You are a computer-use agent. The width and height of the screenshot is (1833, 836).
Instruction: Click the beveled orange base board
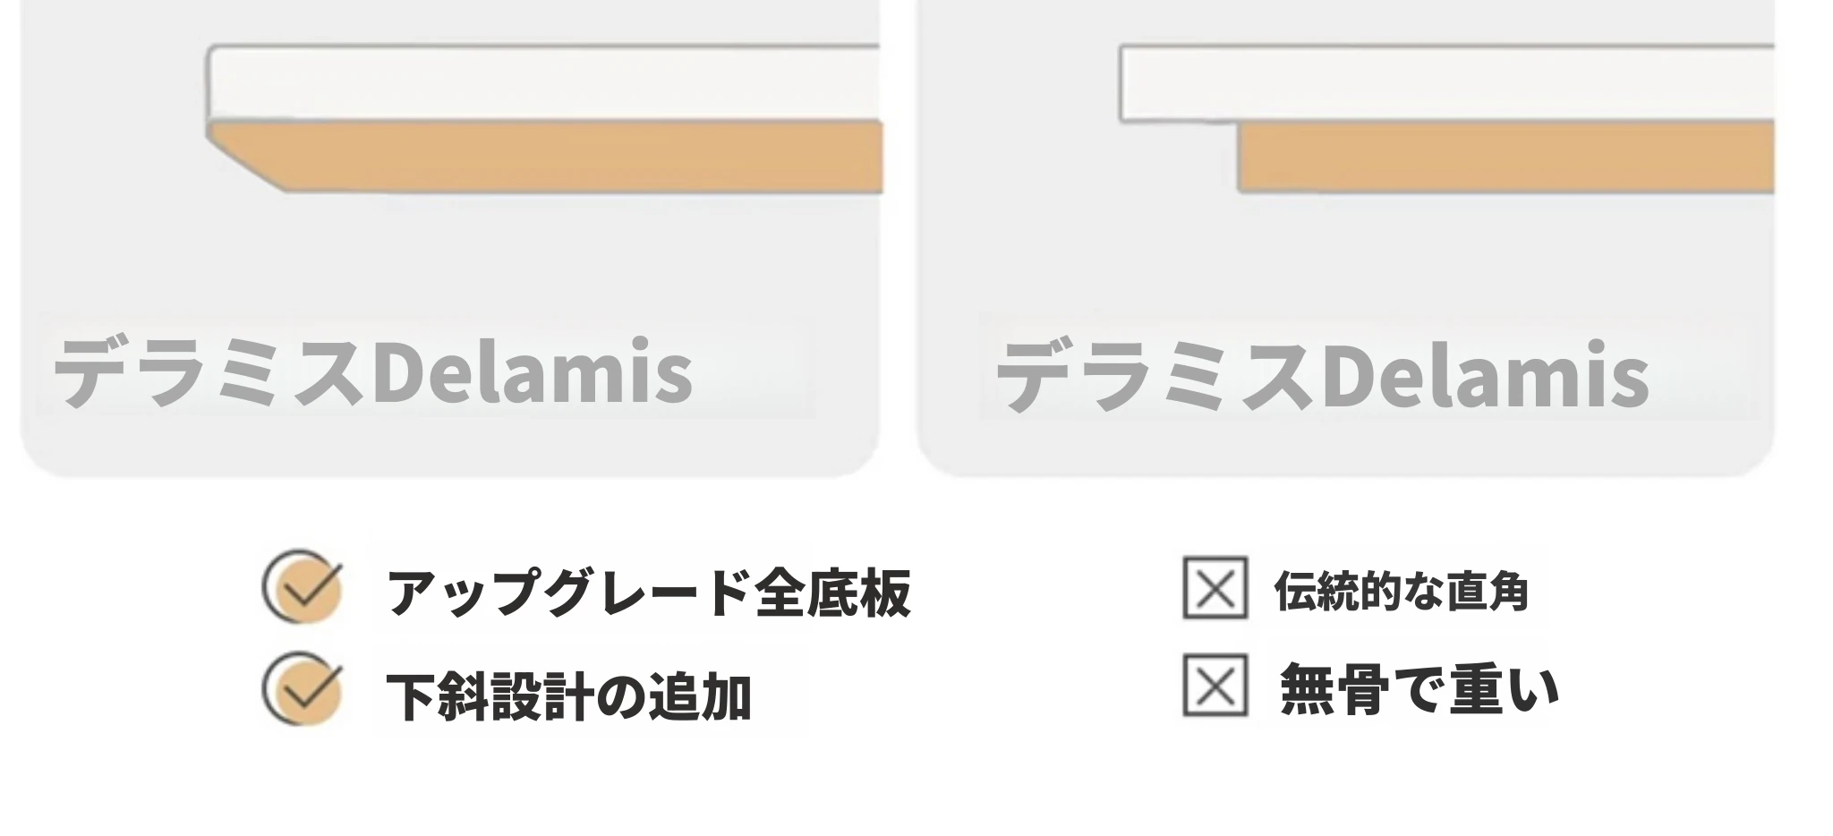tap(546, 157)
